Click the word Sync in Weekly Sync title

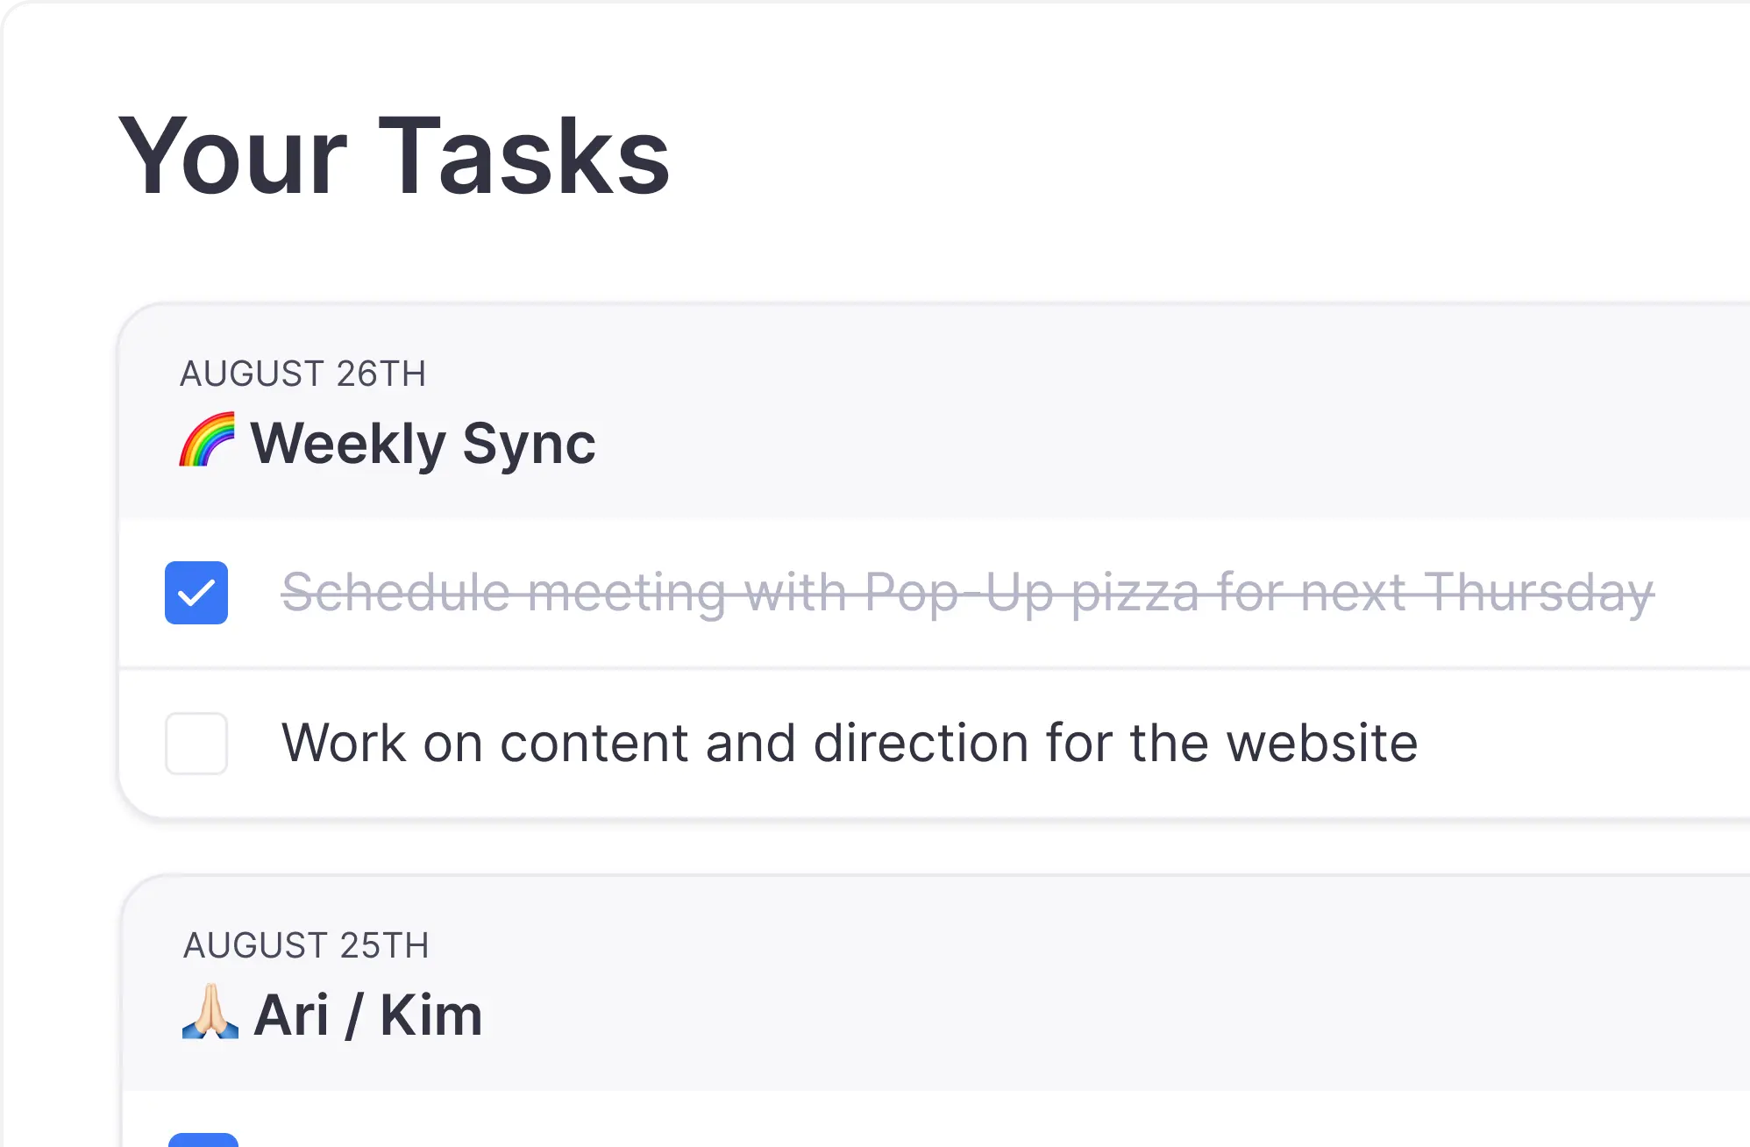coord(529,445)
